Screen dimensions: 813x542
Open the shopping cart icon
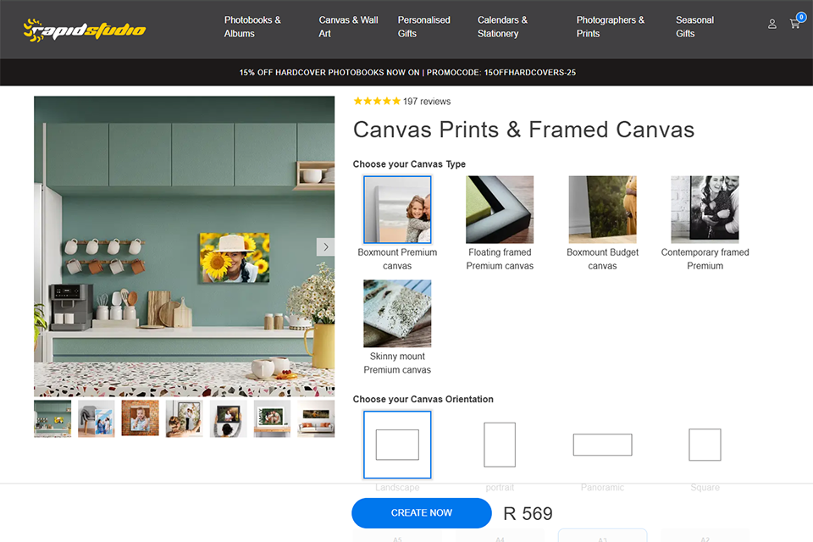[795, 24]
